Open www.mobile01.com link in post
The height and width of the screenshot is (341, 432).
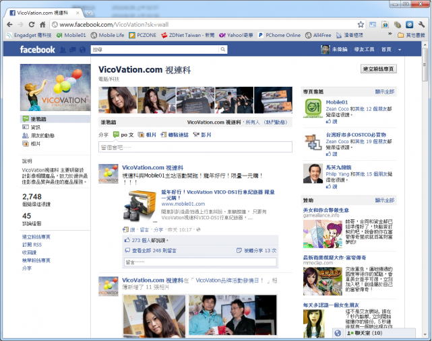(x=183, y=204)
